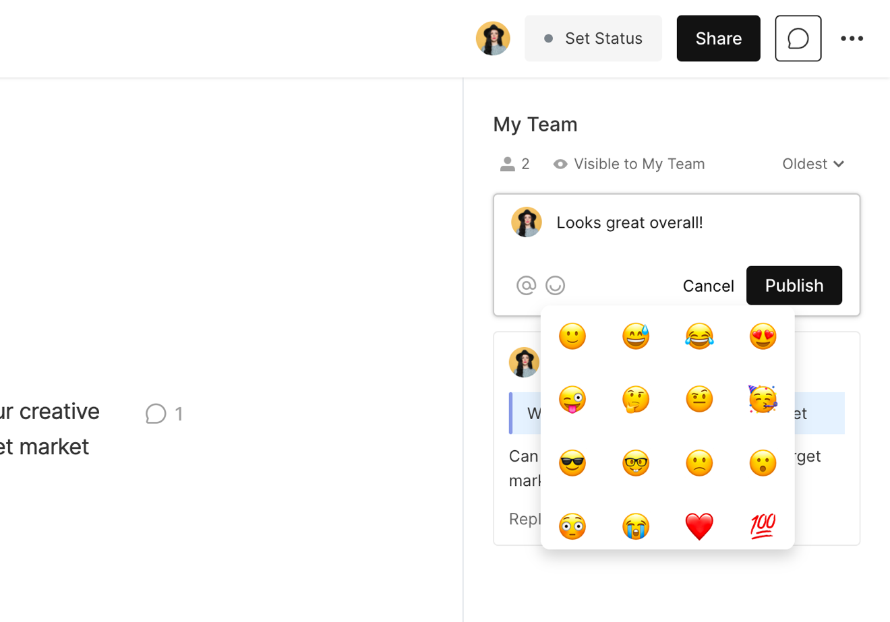Click Visible to My Team visibility setting

(629, 164)
